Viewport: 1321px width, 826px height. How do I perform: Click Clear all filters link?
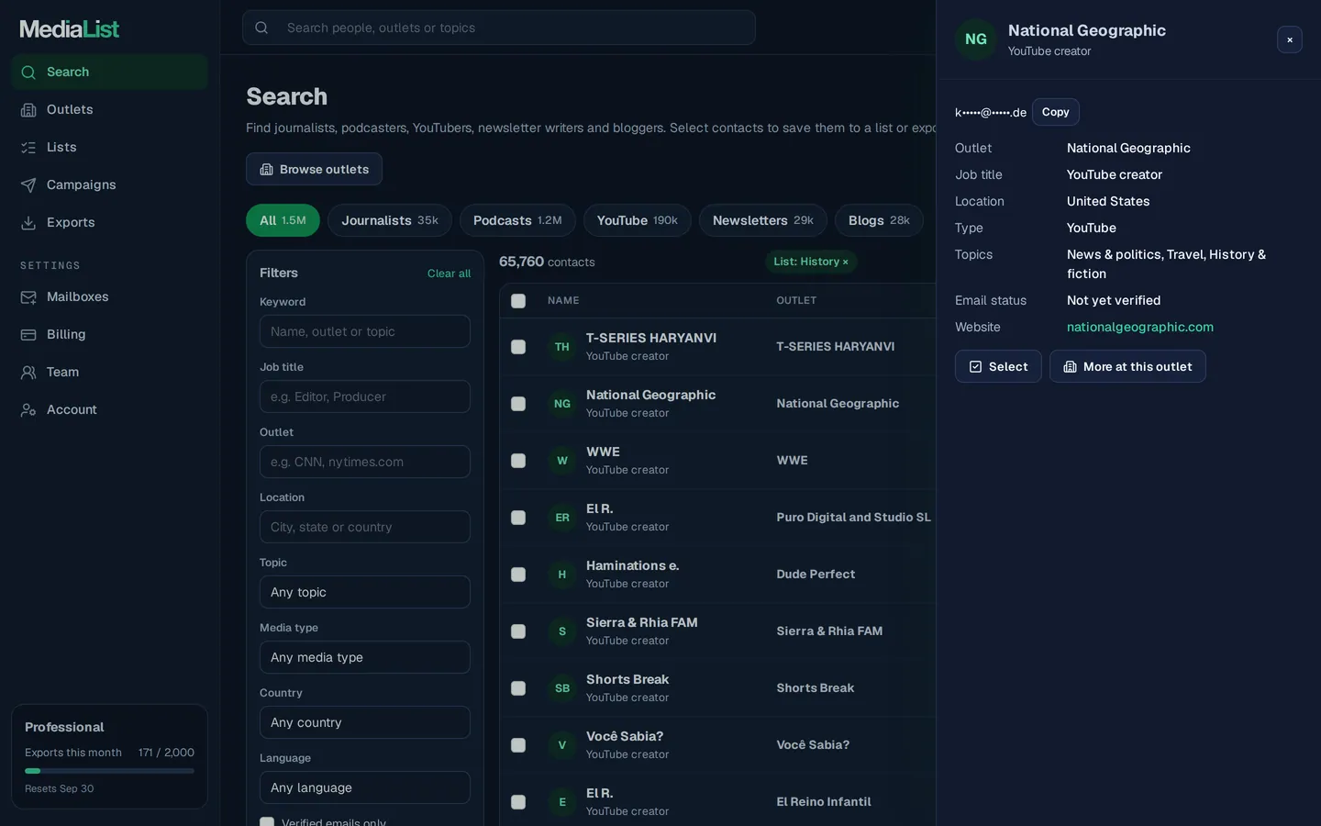[449, 273]
